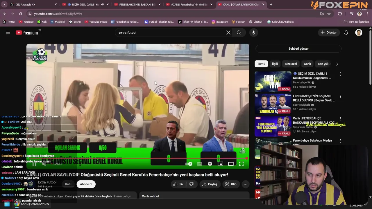
Task: Dislike the video
Action: (192, 184)
